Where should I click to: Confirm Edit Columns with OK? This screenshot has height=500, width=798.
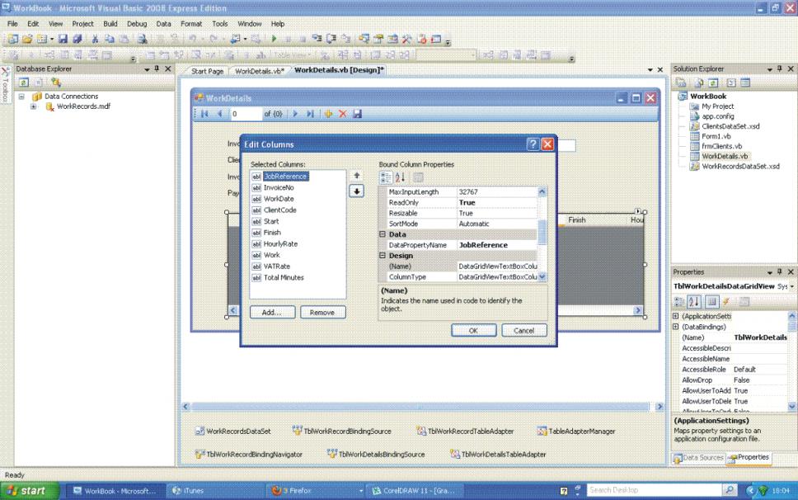point(473,331)
